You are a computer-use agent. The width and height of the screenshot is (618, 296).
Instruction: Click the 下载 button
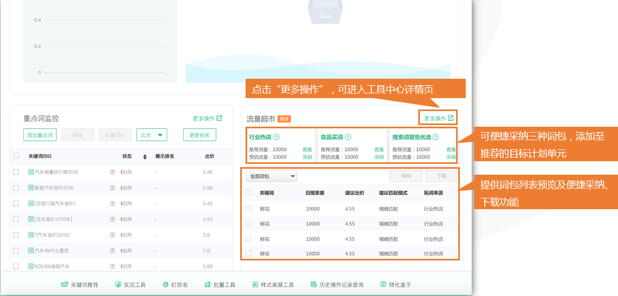[442, 176]
